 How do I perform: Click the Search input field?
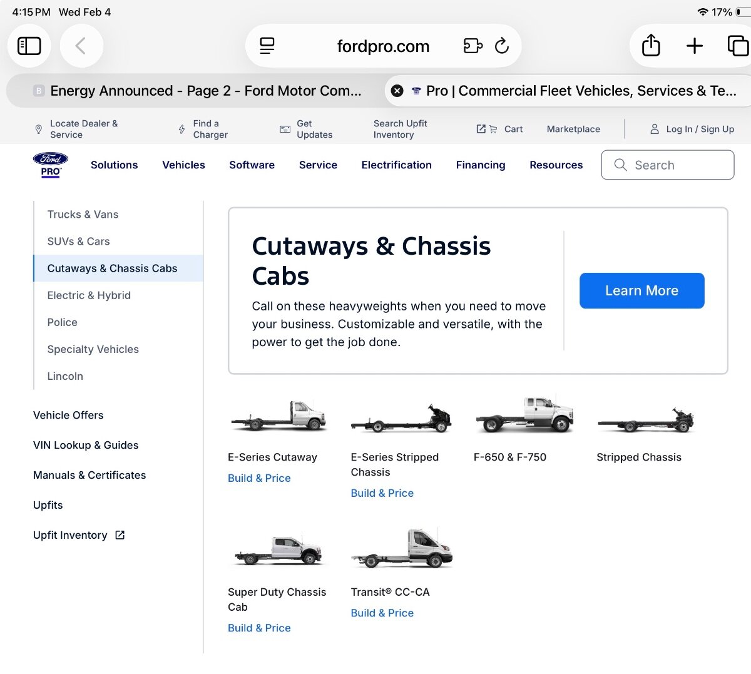click(667, 165)
